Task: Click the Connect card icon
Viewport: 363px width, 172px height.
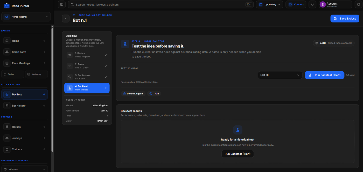Action: coord(290,4)
